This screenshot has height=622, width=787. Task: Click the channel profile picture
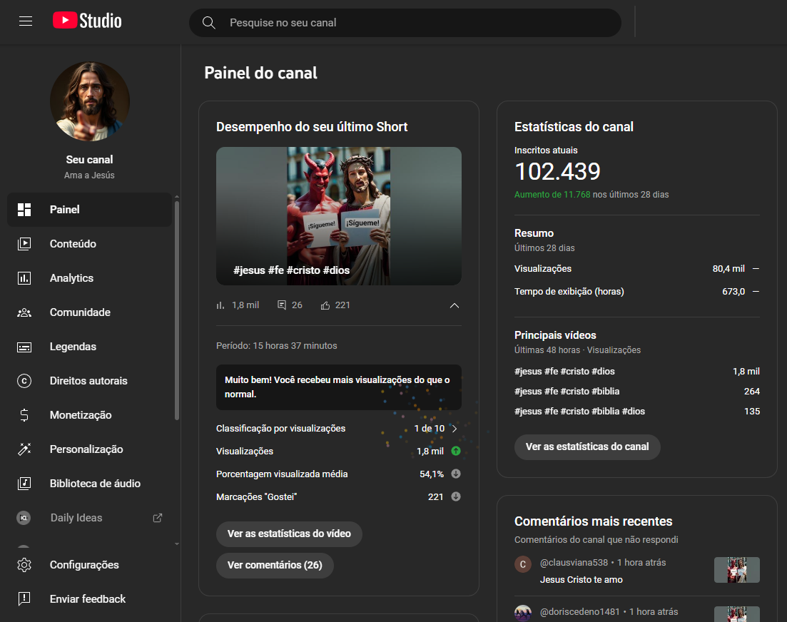click(90, 101)
